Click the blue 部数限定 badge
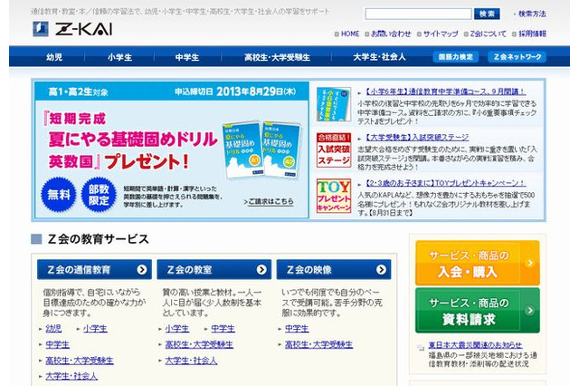Image resolution: width=579 pixels, height=386 pixels. [99, 195]
